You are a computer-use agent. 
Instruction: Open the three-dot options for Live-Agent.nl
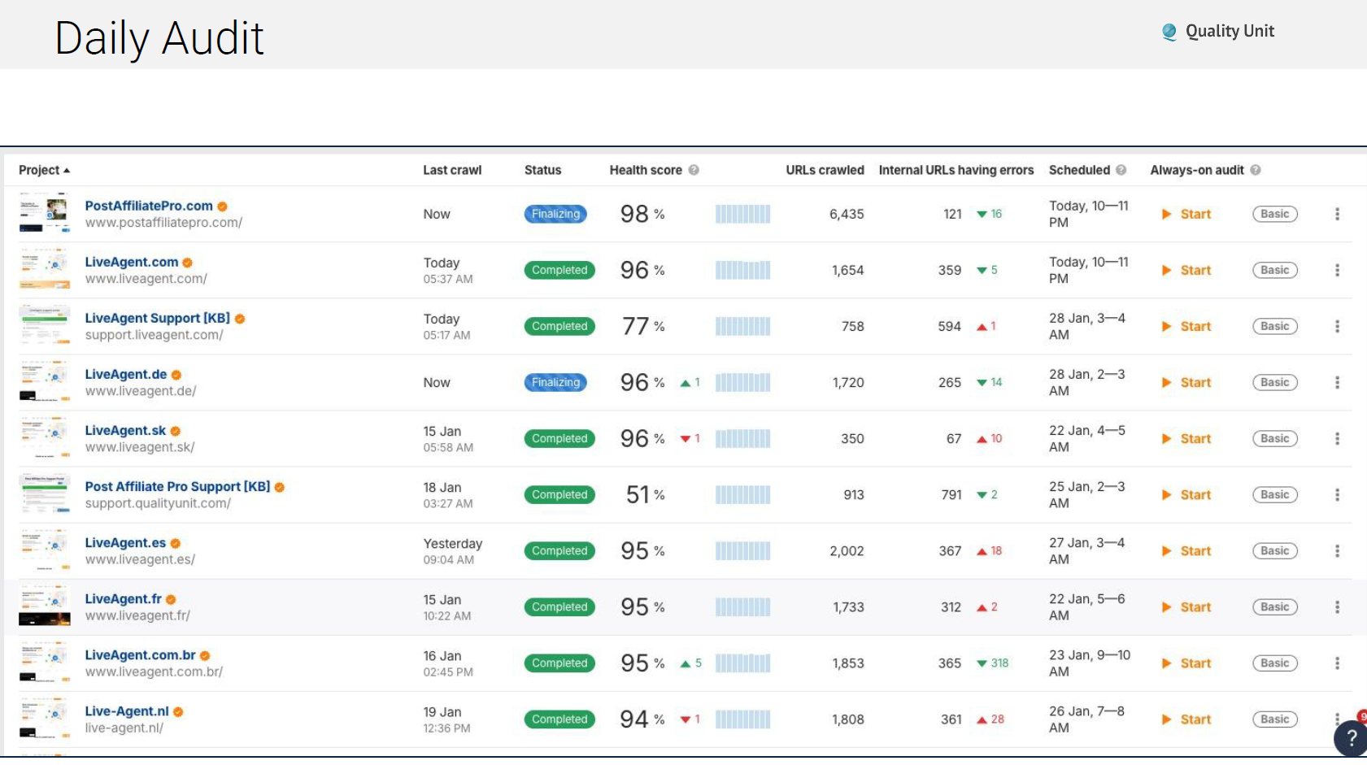pos(1337,719)
